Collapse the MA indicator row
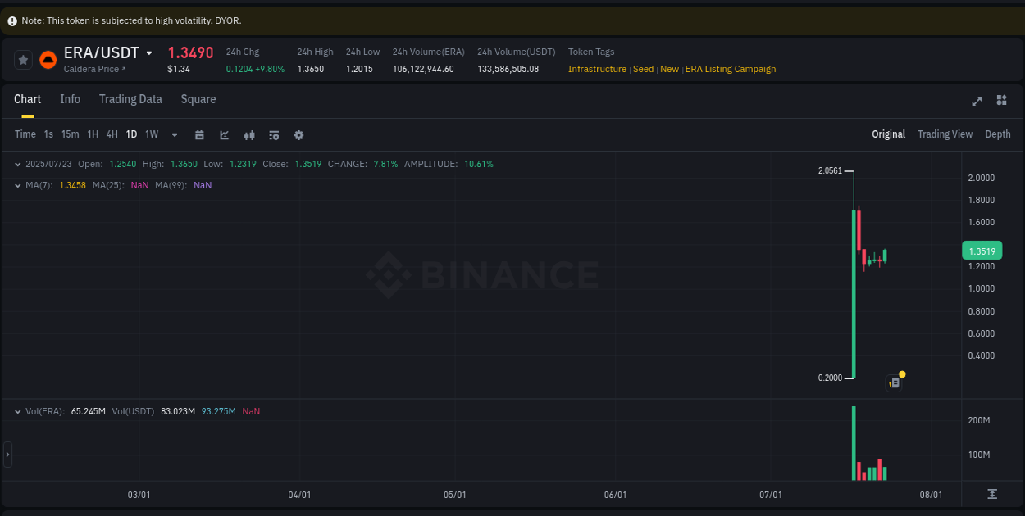 click(17, 185)
